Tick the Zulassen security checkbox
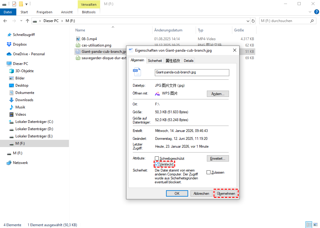The height and width of the screenshot is (228, 320). pyautogui.click(x=208, y=172)
